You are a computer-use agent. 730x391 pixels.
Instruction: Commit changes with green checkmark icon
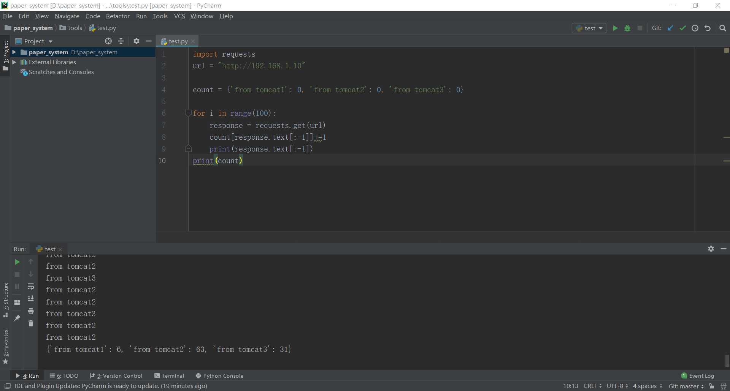click(x=683, y=28)
